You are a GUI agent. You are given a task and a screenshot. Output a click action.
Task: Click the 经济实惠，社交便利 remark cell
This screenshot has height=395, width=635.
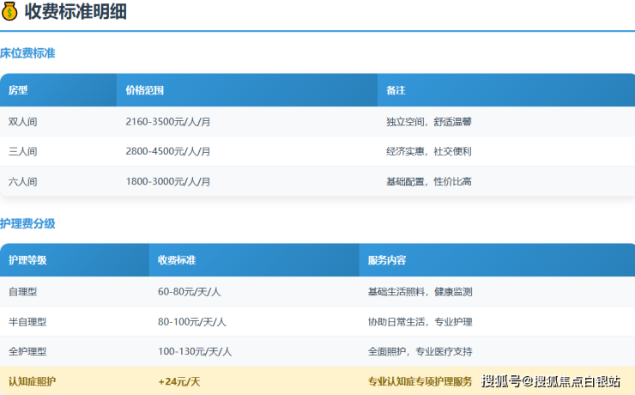click(429, 151)
